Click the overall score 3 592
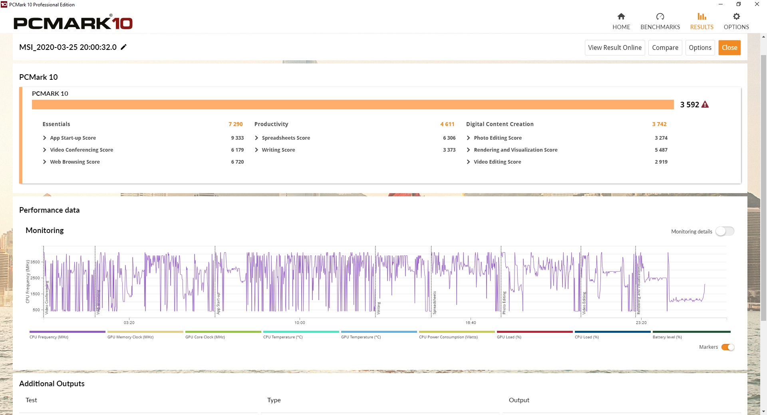Viewport: 767px width, 415px height. click(690, 105)
